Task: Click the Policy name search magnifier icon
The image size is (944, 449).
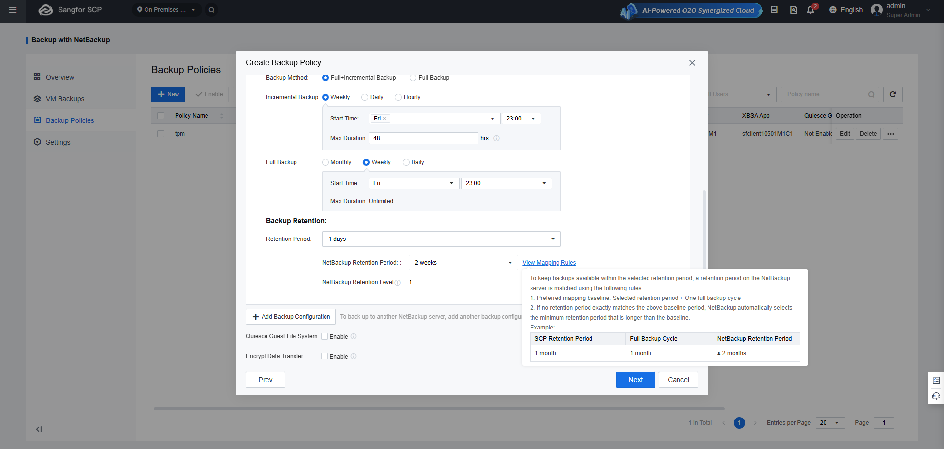Action: click(871, 94)
